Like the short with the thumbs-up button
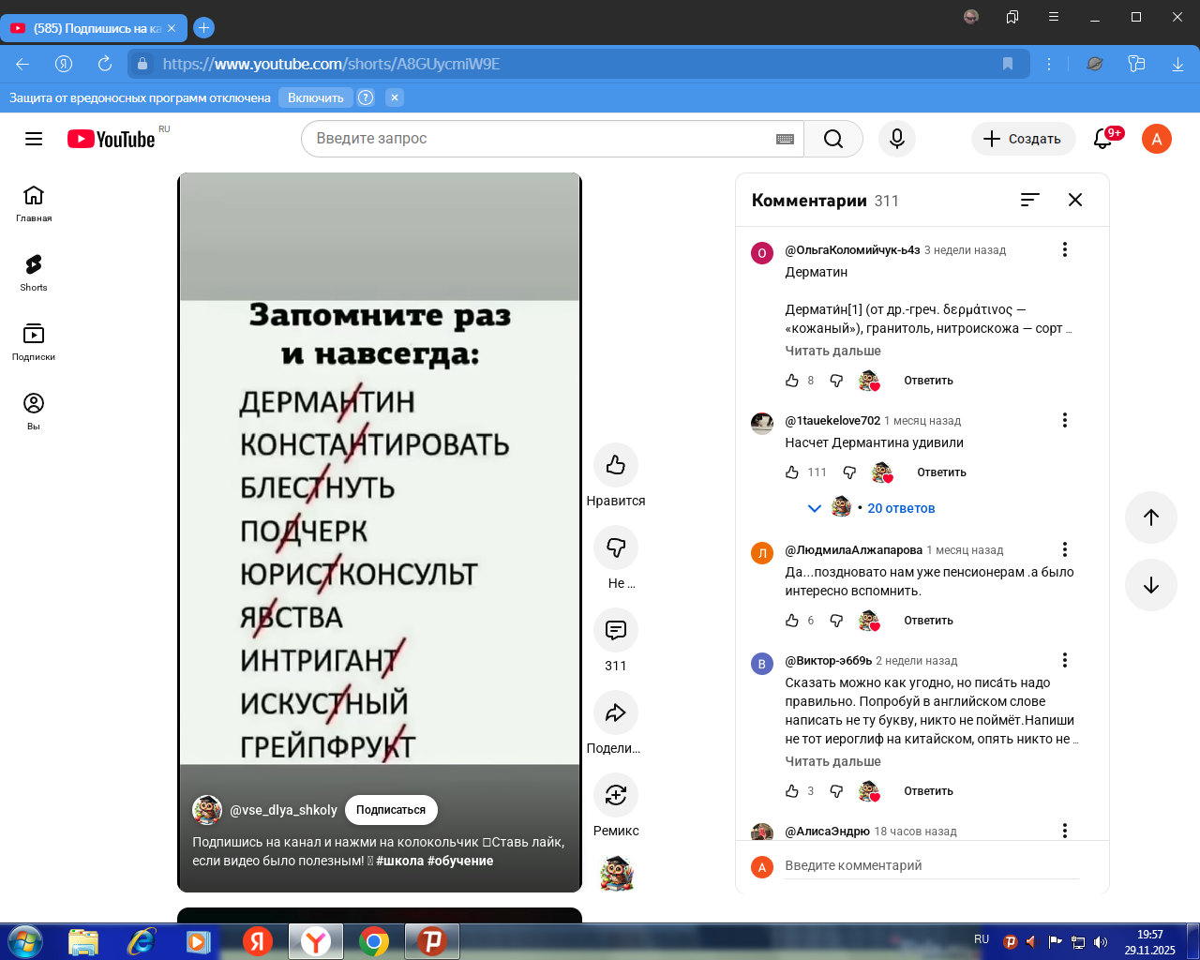Screen dimensions: 1200x960 coord(616,465)
